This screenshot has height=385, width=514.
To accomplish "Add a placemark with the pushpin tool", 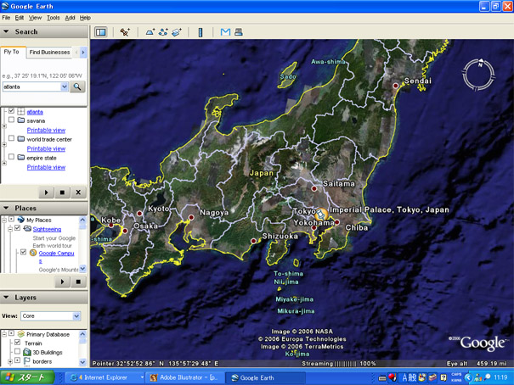I will pyautogui.click(x=125, y=32).
